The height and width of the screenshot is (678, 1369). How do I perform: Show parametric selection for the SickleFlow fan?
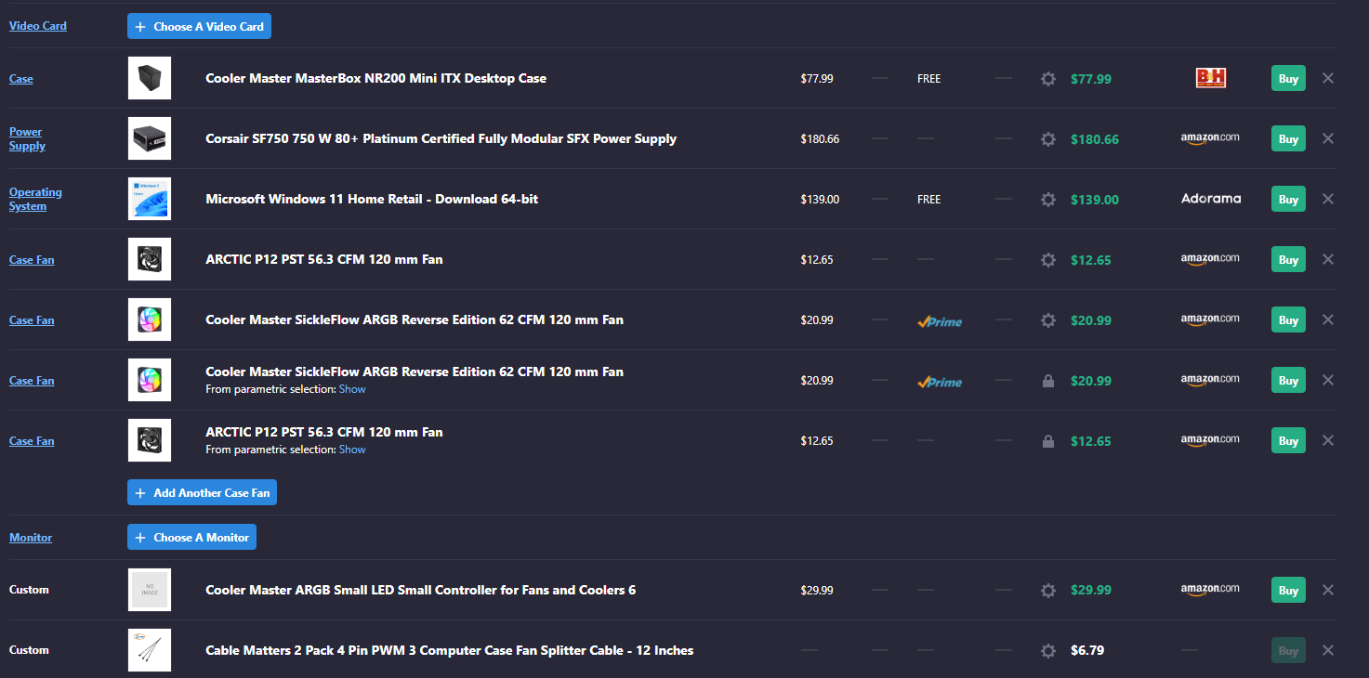(x=352, y=388)
